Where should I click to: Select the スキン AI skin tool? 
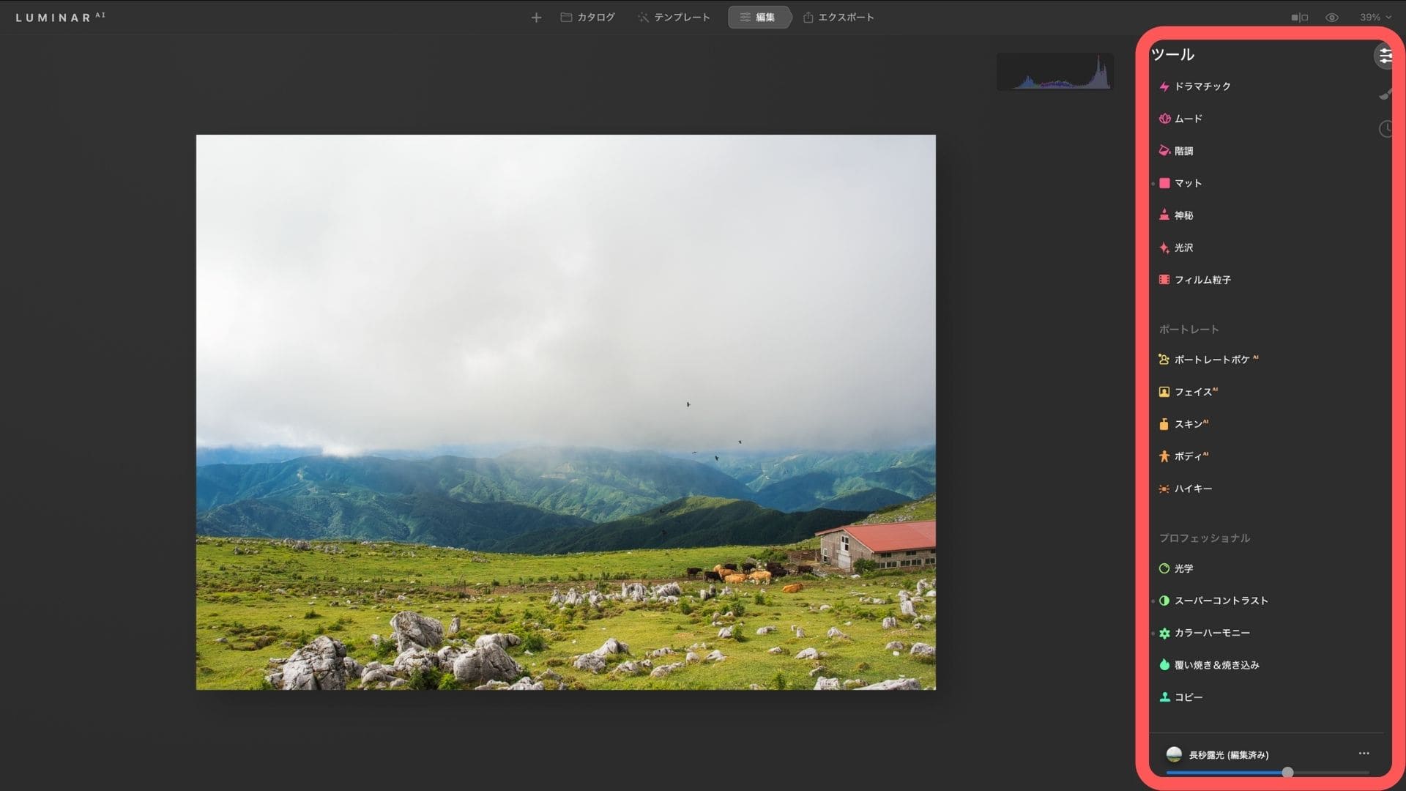(x=1190, y=424)
